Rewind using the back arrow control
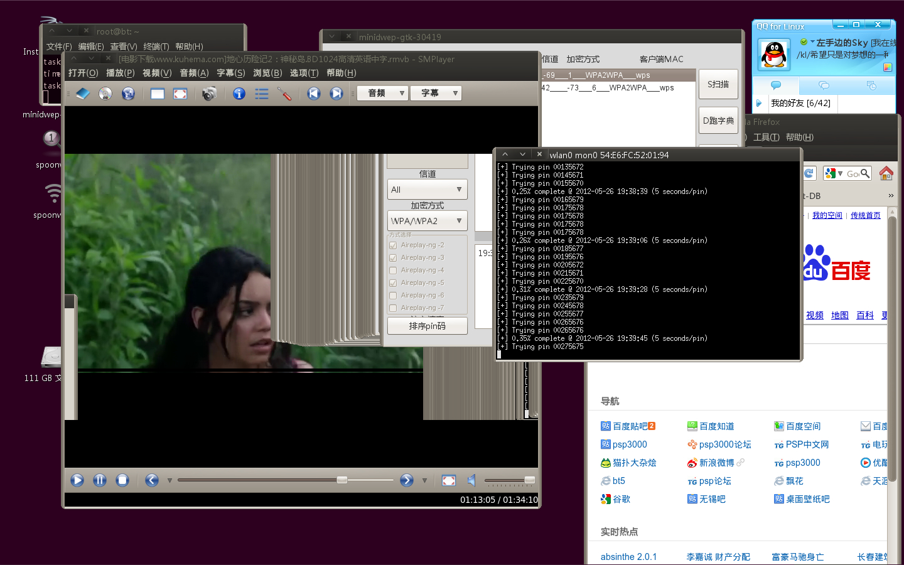Viewport: 904px width, 565px height. [152, 480]
